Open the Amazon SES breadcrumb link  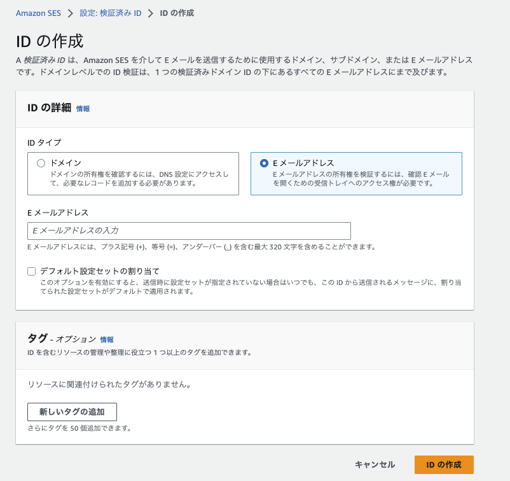tap(38, 12)
